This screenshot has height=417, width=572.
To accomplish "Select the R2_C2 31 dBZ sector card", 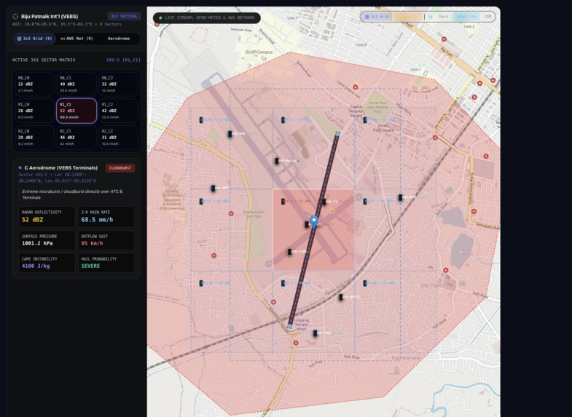I will click(118, 138).
